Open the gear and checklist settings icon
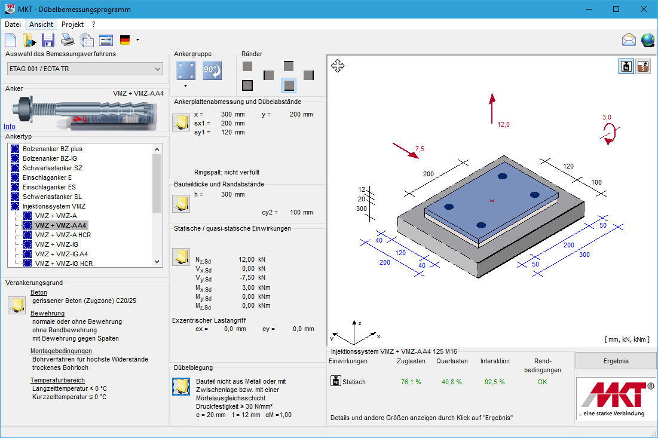This screenshot has width=658, height=438. [x=87, y=40]
